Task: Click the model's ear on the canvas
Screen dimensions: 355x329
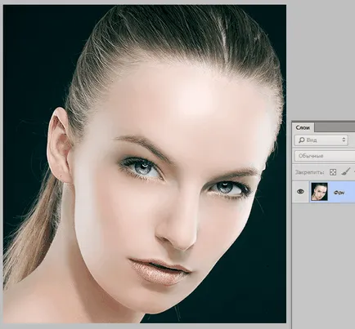Action: [59, 145]
